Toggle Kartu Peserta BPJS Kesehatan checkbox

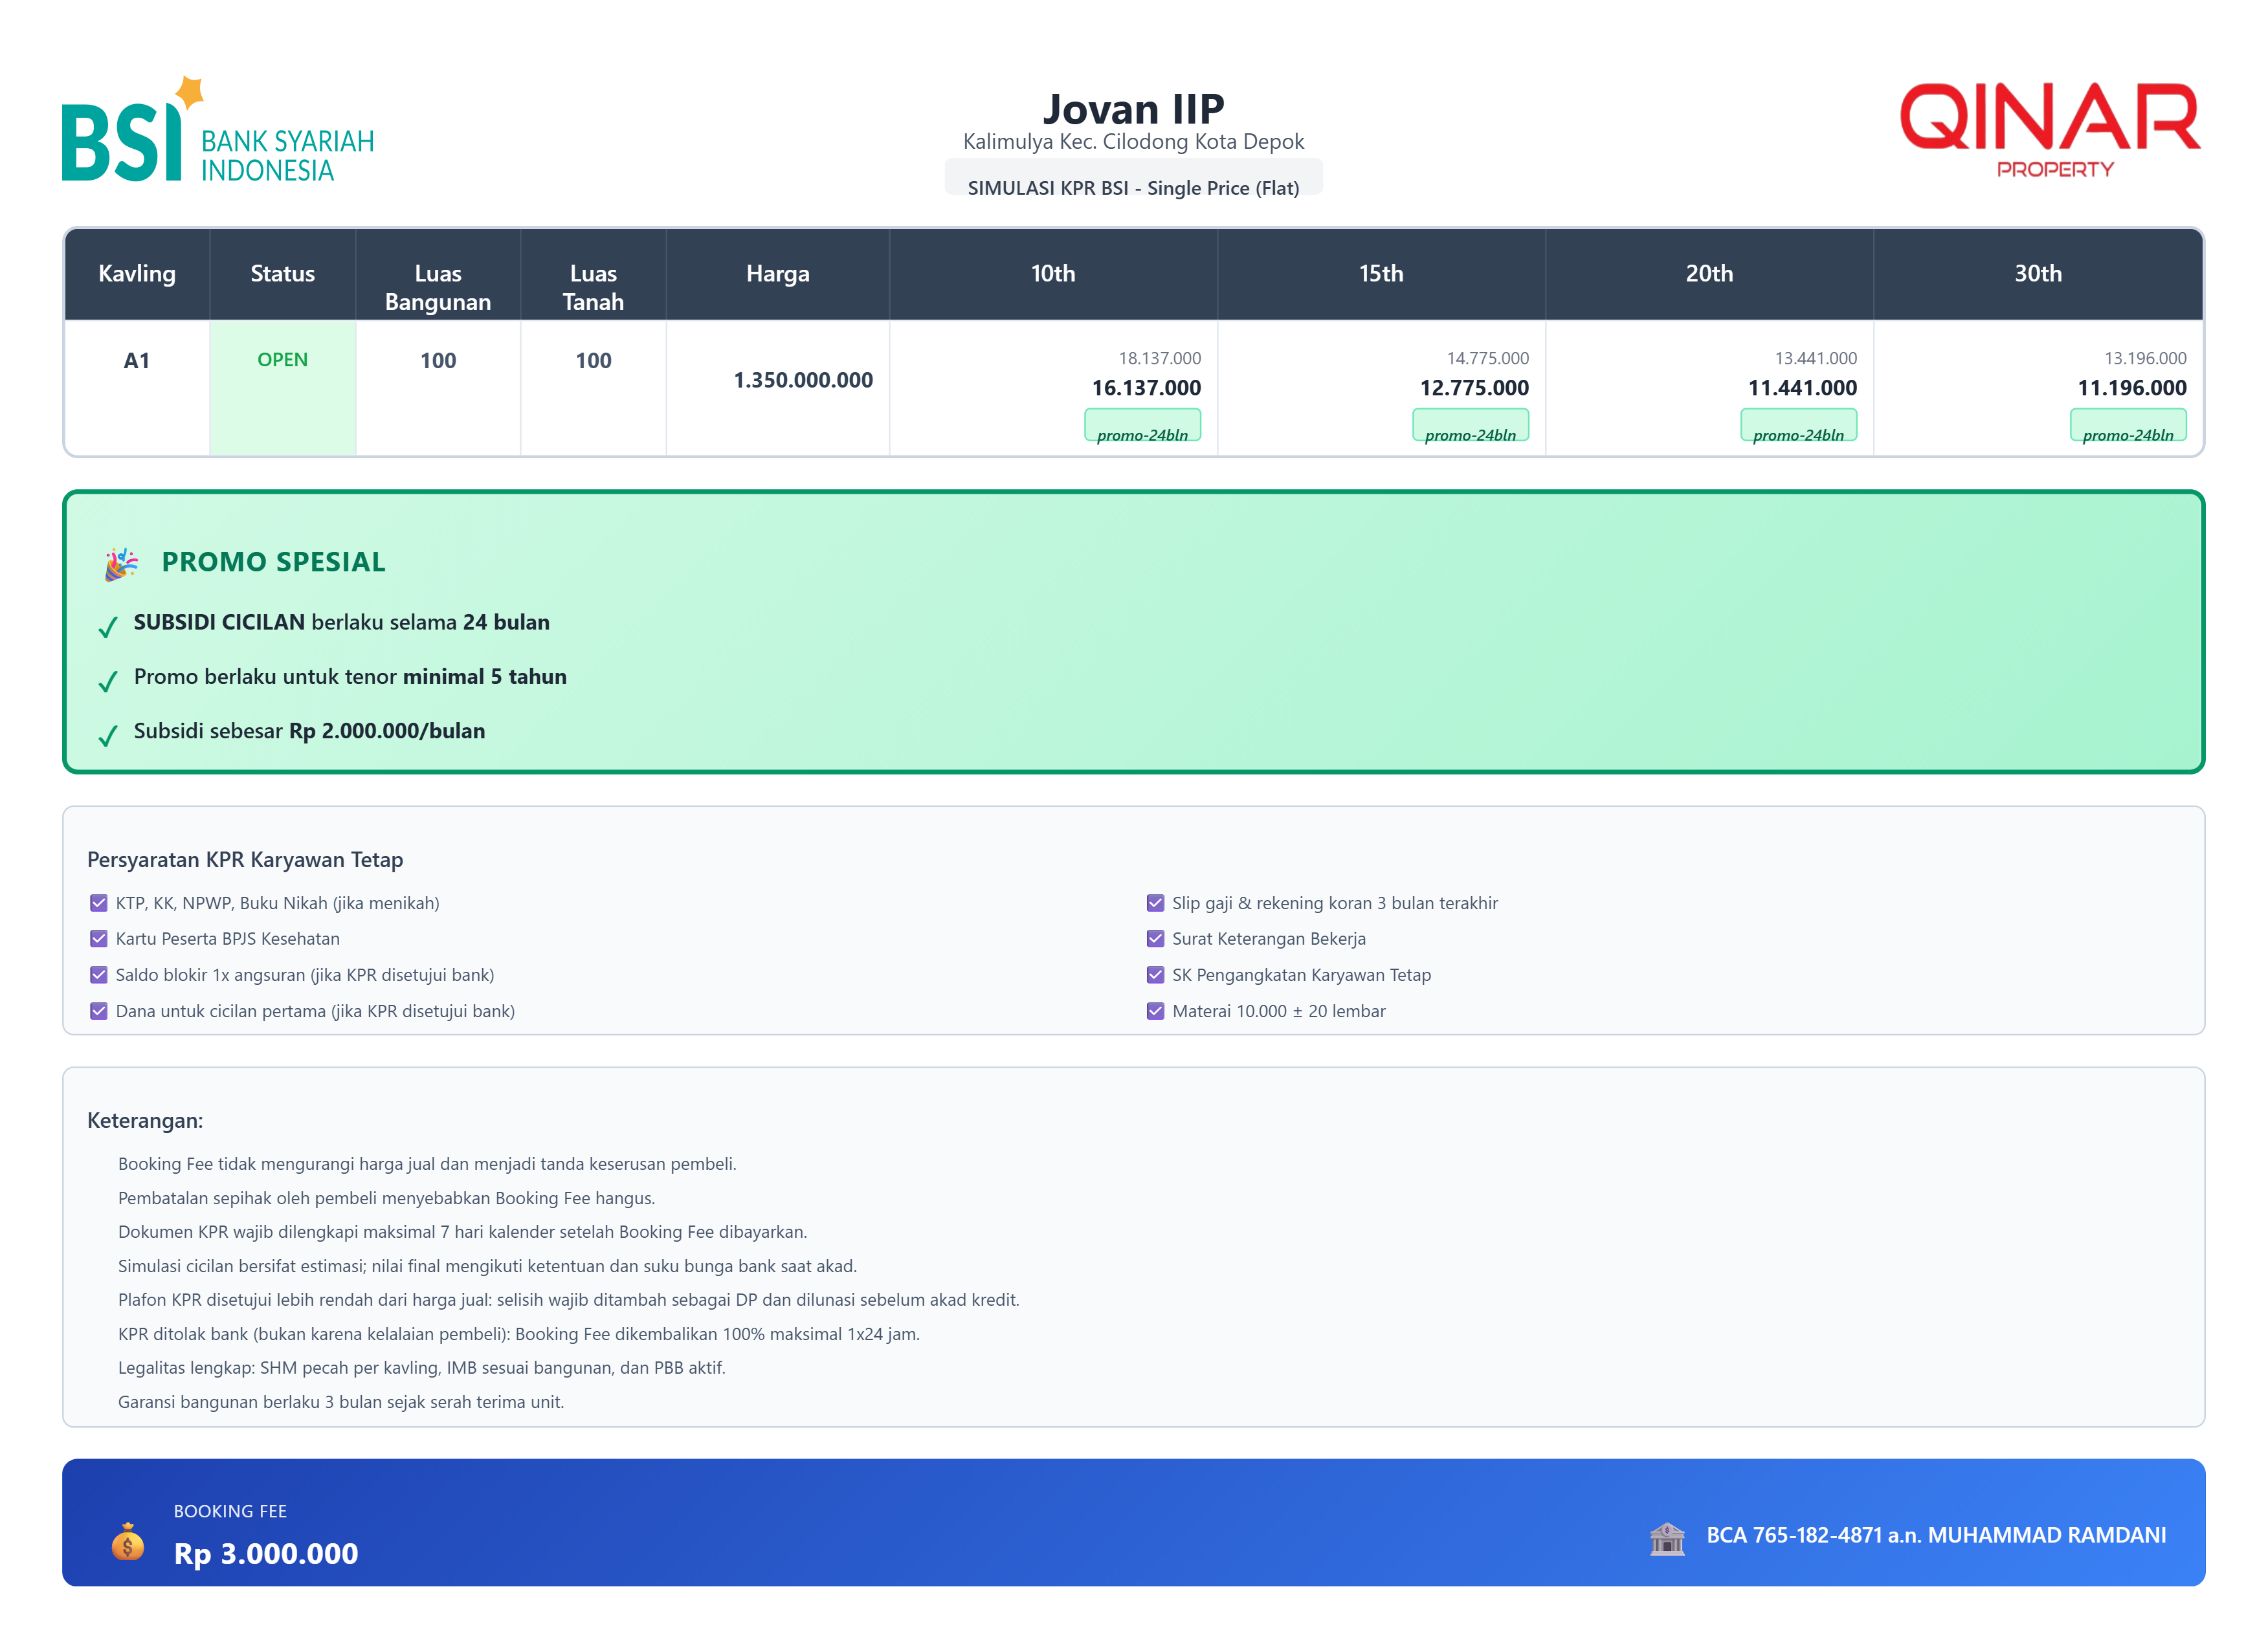[x=99, y=940]
